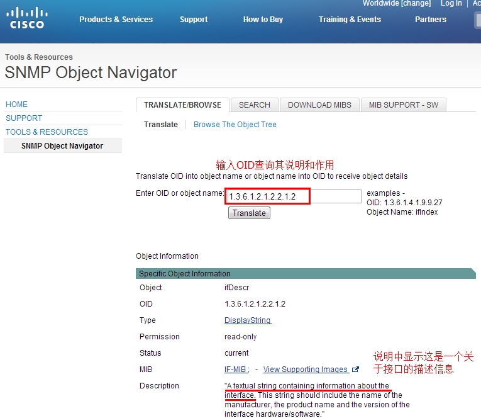481x418 pixels.
Task: Click the SNMP Object Navigator page title
Action: click(x=91, y=73)
